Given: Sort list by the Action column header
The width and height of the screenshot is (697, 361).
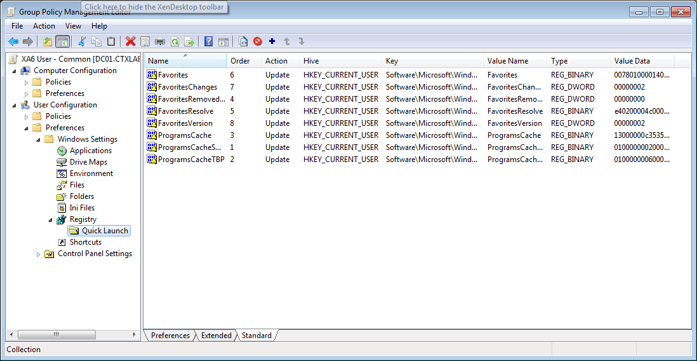Looking at the screenshot, I should point(280,61).
